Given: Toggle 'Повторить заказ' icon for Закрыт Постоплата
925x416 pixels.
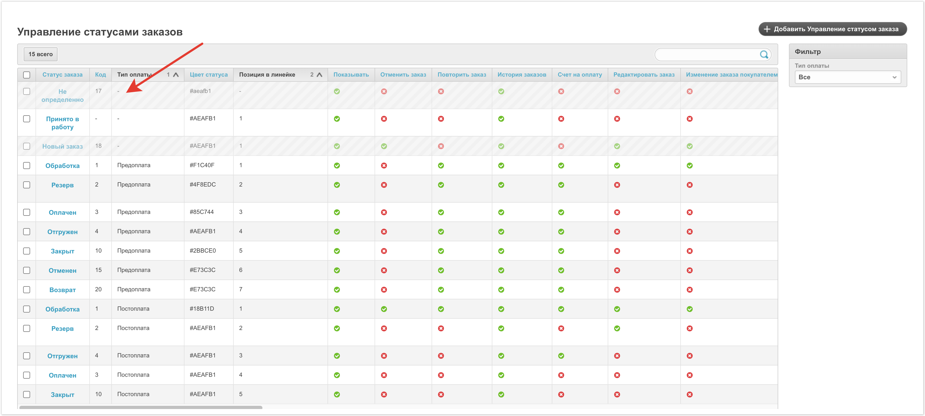Looking at the screenshot, I should (x=441, y=395).
